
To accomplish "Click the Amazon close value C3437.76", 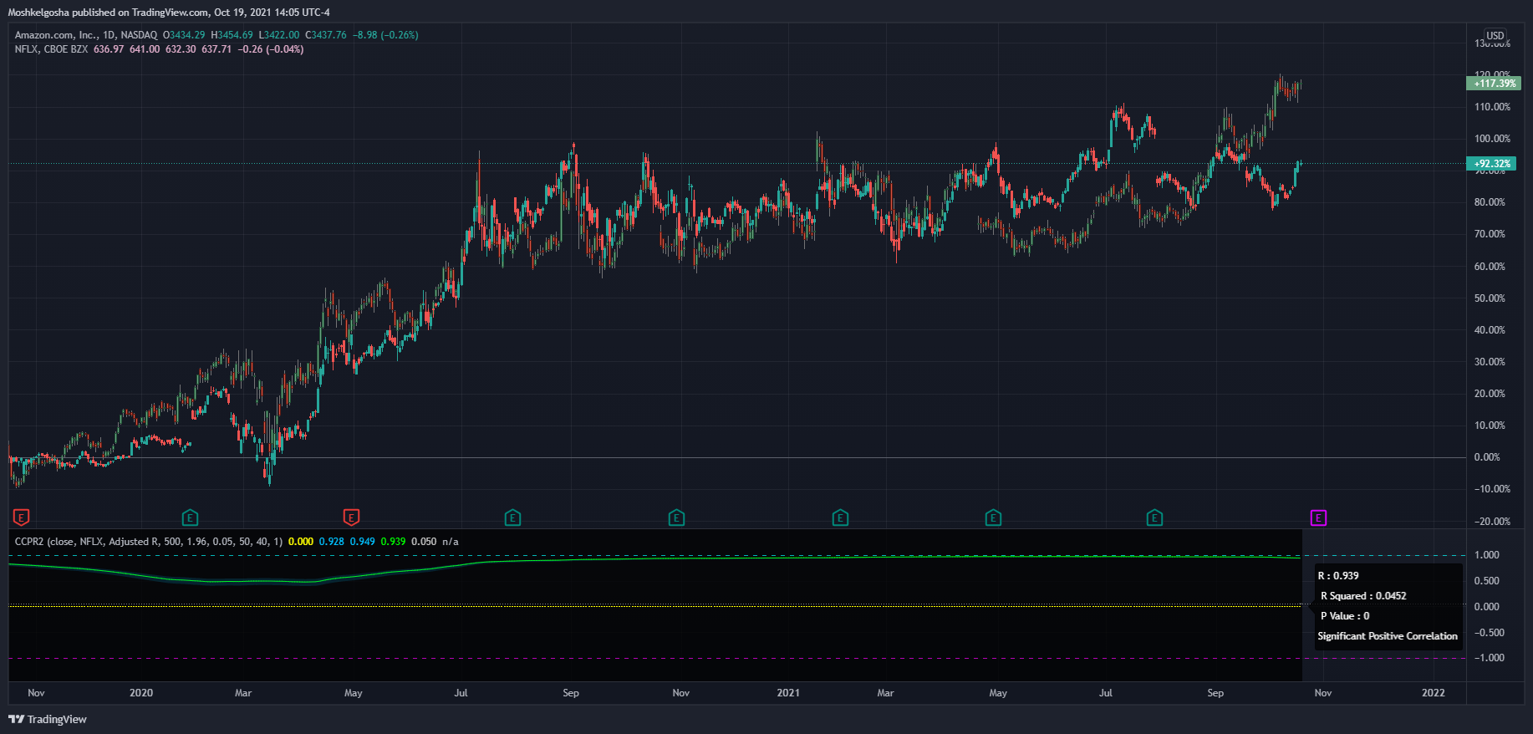I will coord(326,35).
